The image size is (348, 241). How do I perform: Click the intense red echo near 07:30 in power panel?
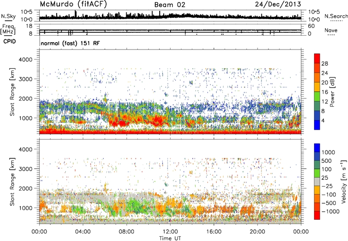pyautogui.click(x=122, y=123)
